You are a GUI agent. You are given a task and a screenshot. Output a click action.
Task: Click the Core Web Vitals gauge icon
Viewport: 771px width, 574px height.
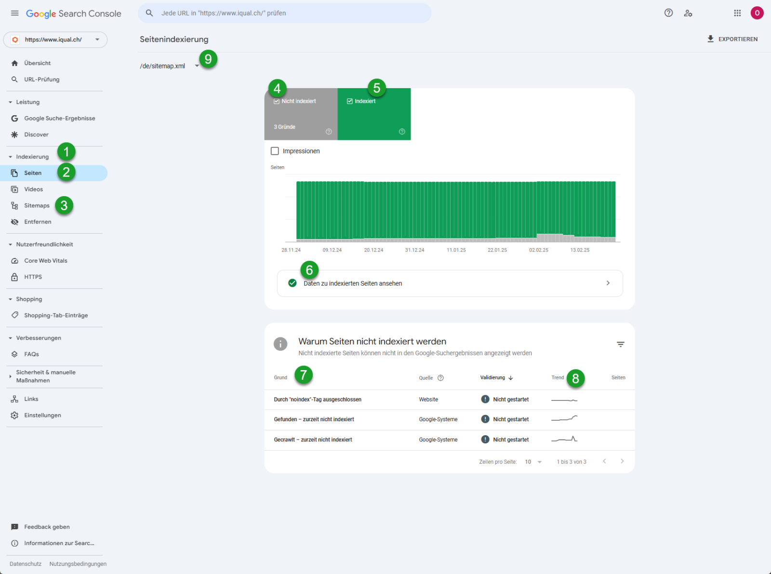(x=14, y=261)
